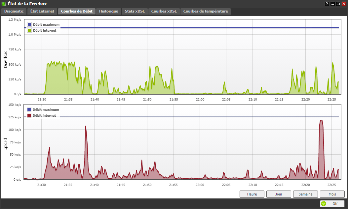Open the Historique tab
Viewport: 348px width, 209px height.
click(108, 11)
